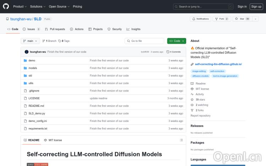Screen dimensions: 266x166
Task: Click the 1 Branch link
Action: [x=49, y=41]
